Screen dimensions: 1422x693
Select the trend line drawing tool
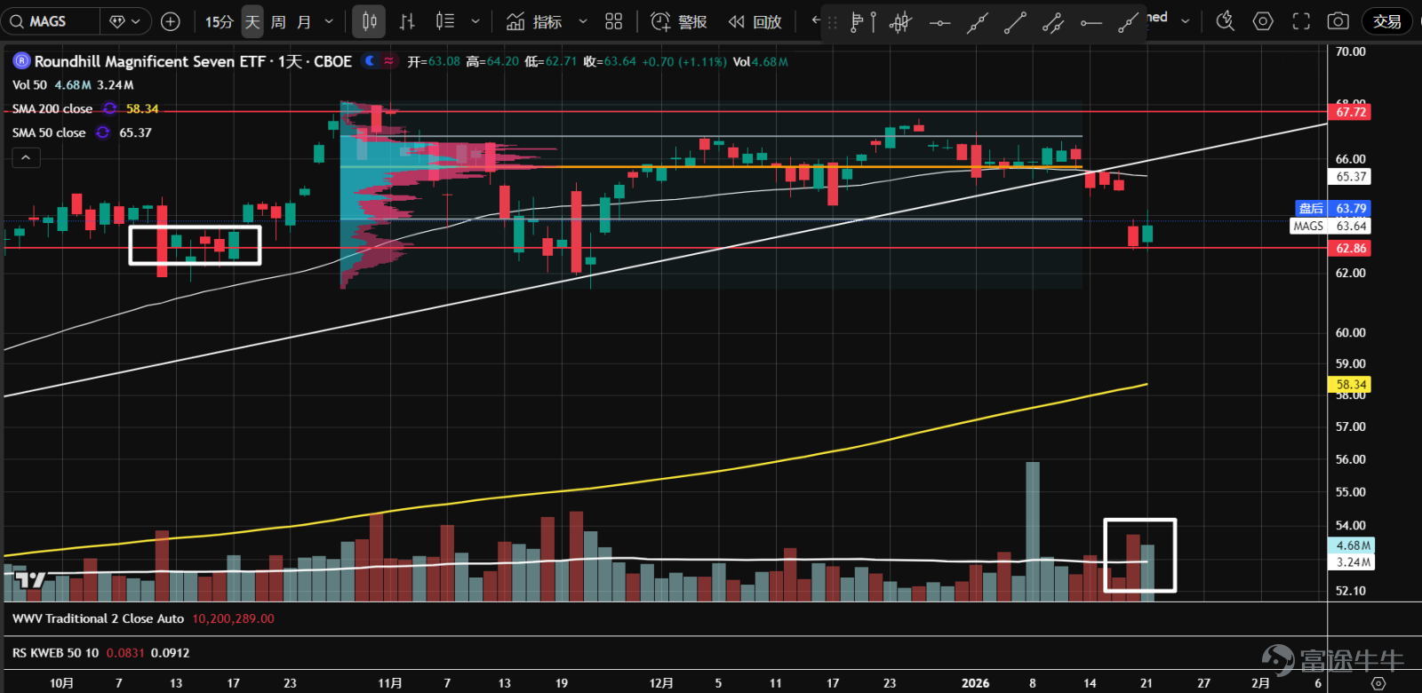(1015, 22)
